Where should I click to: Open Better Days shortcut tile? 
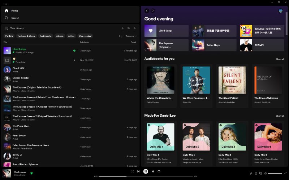tap(214, 45)
